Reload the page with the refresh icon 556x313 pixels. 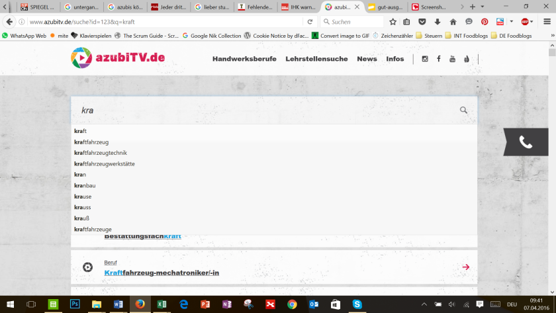tap(310, 22)
